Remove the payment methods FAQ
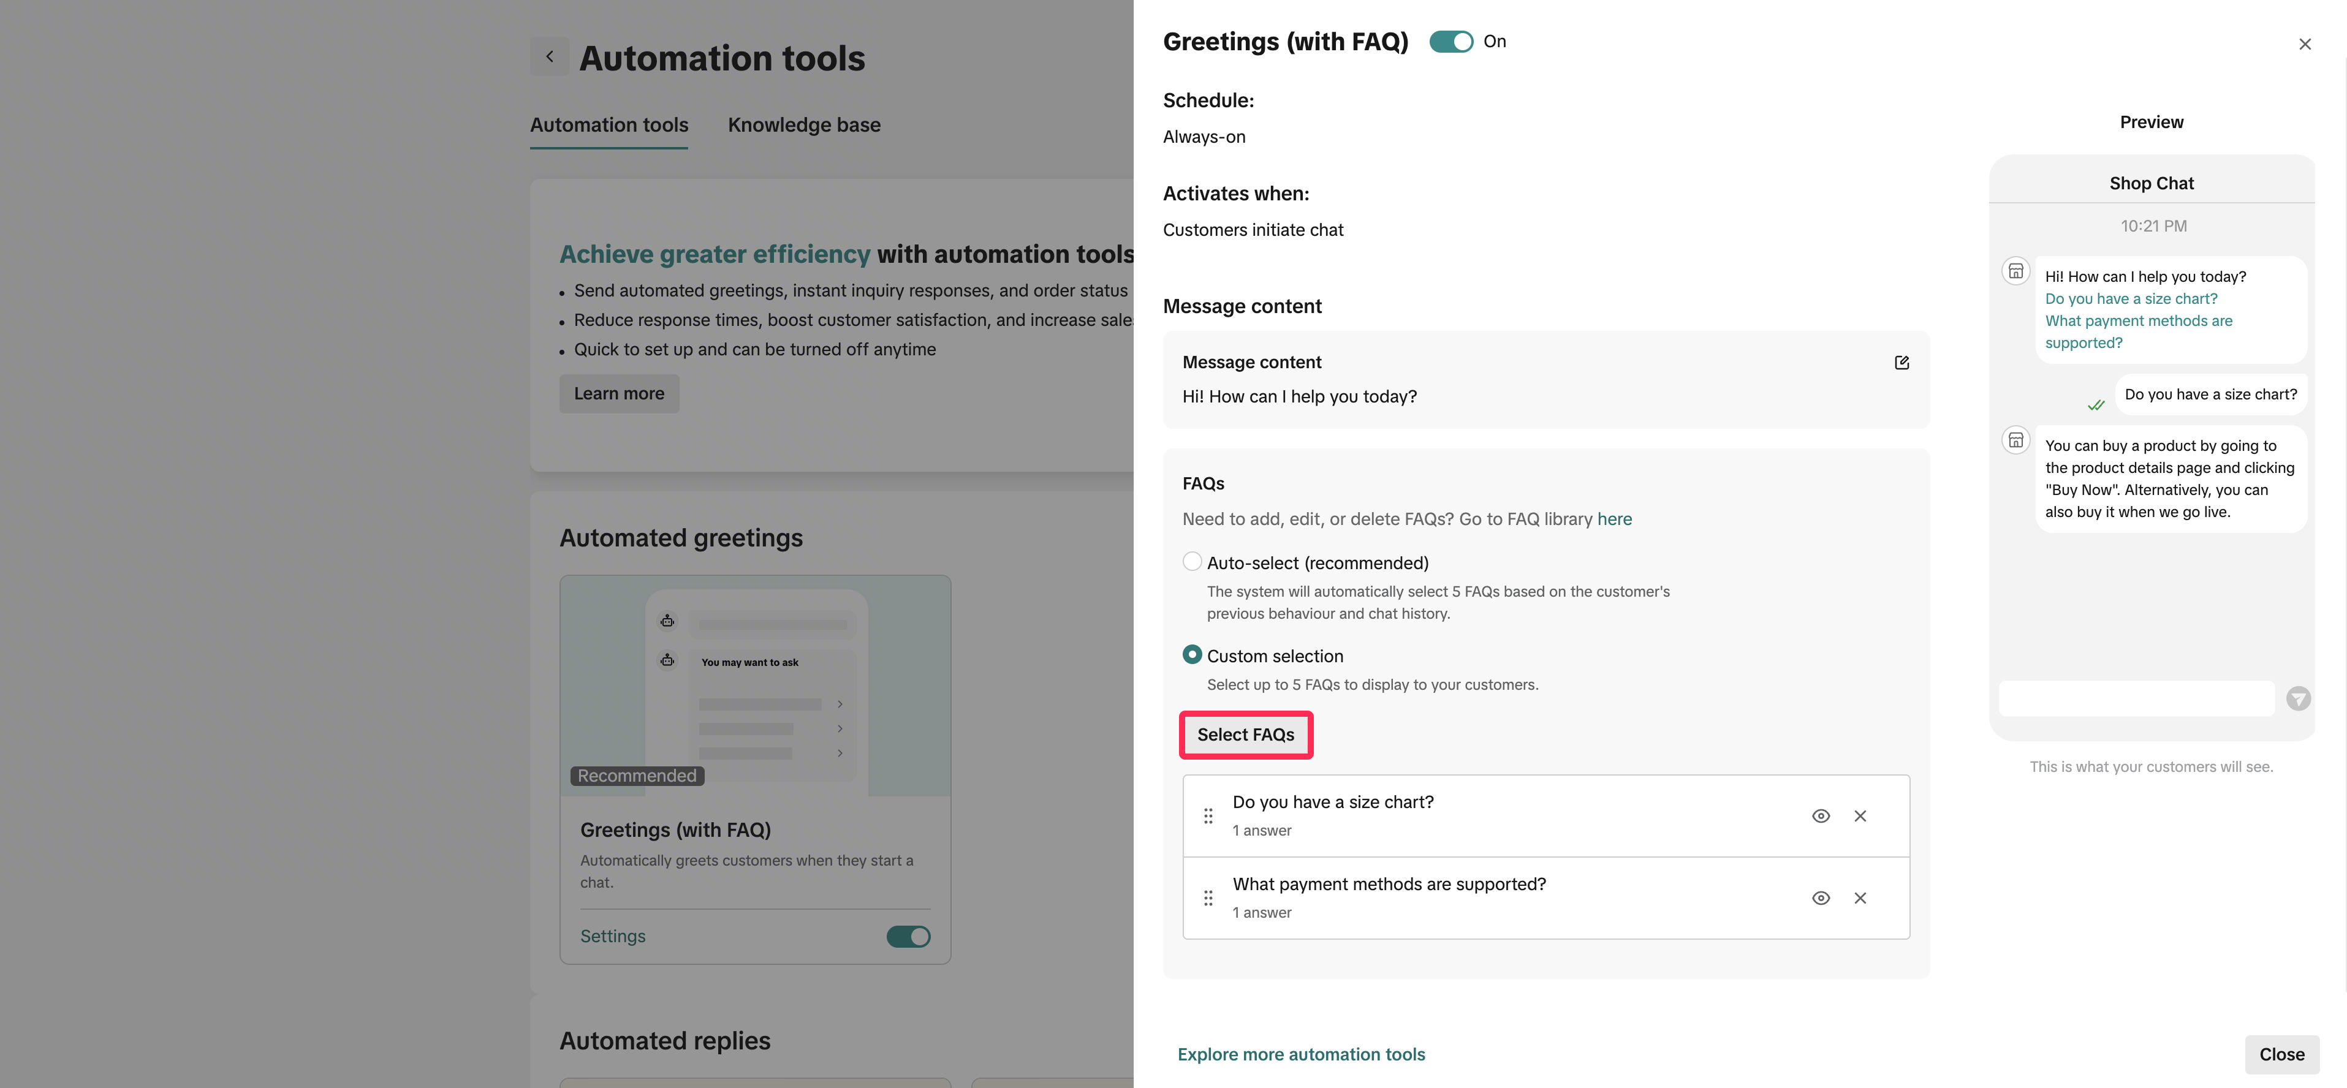 1860,897
